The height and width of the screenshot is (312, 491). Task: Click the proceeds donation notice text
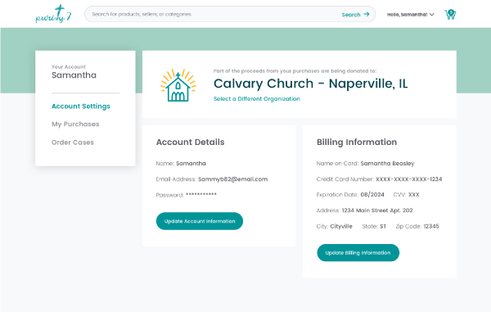[x=295, y=71]
